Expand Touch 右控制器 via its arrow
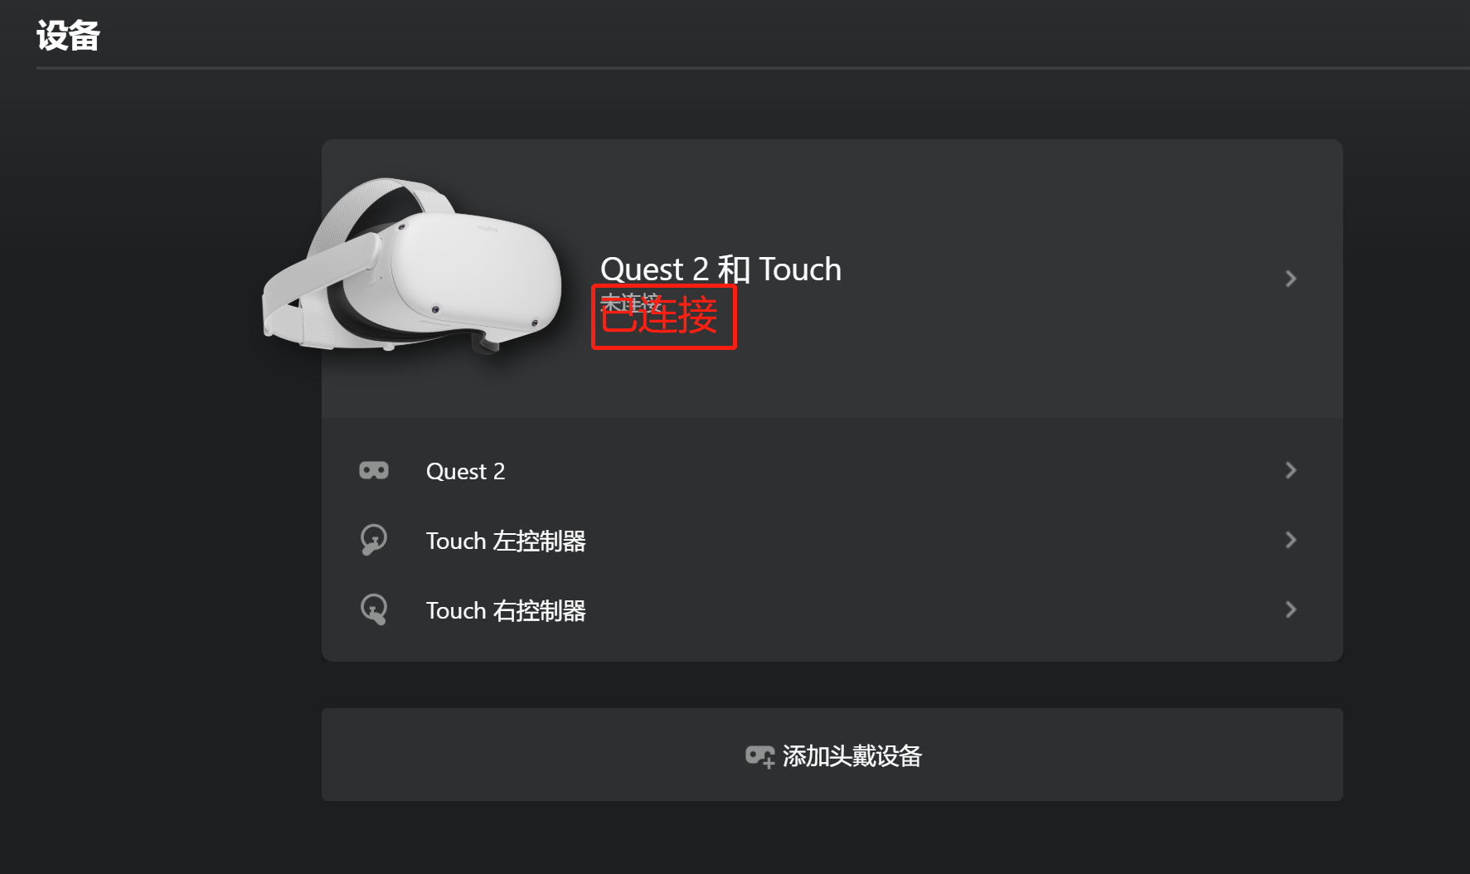This screenshot has width=1470, height=874. pos(1290,609)
